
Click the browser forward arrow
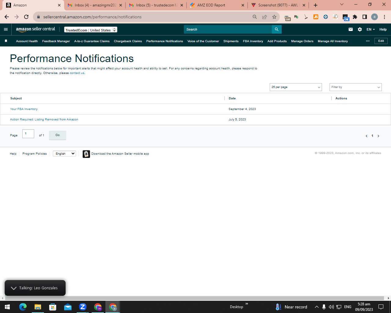(x=16, y=17)
